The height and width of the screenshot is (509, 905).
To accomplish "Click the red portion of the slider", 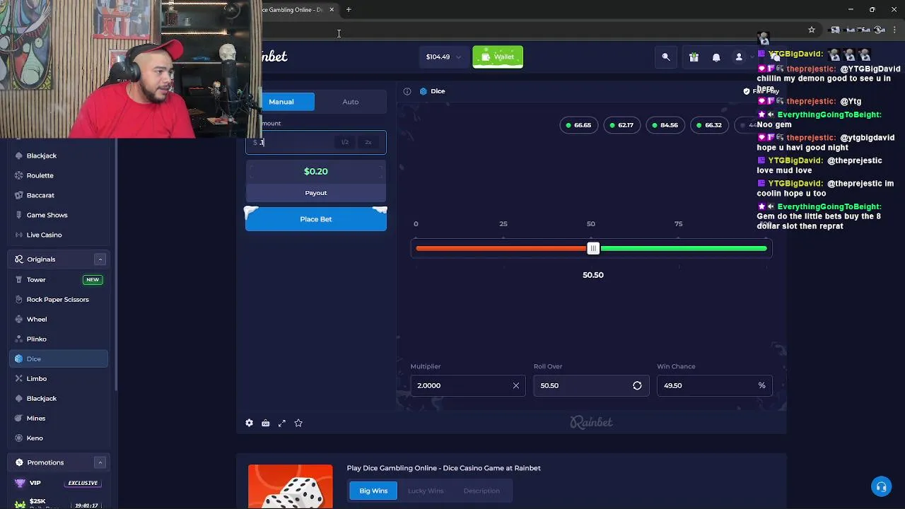I will tap(502, 248).
